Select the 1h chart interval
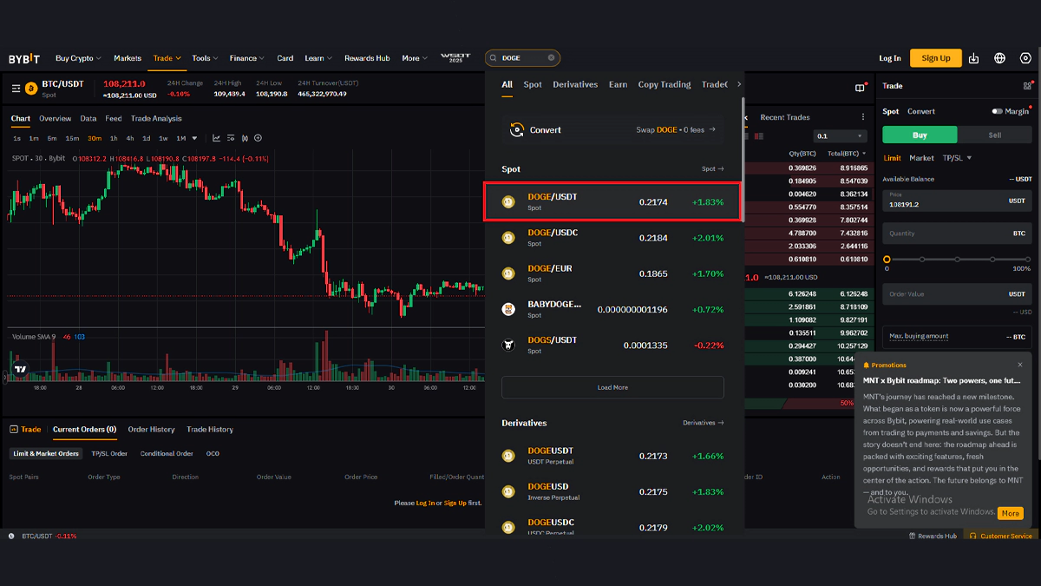 pyautogui.click(x=114, y=138)
